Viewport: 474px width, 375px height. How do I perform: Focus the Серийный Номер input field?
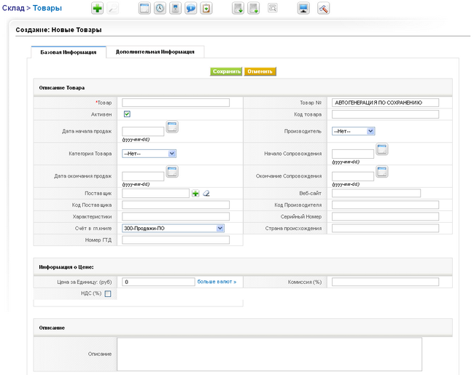coord(386,216)
